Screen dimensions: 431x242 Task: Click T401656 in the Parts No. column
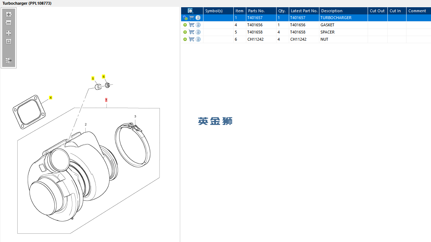click(255, 25)
